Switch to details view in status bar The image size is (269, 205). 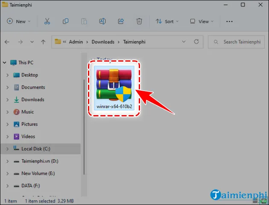tap(255, 201)
